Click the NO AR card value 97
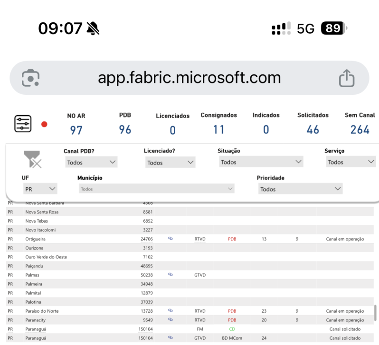Image resolution: width=379 pixels, height=345 pixels. 76,130
